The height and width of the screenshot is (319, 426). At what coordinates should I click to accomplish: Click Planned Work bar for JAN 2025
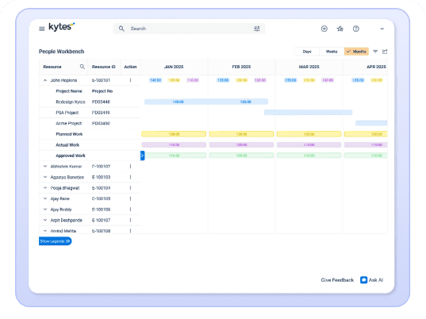click(x=174, y=134)
